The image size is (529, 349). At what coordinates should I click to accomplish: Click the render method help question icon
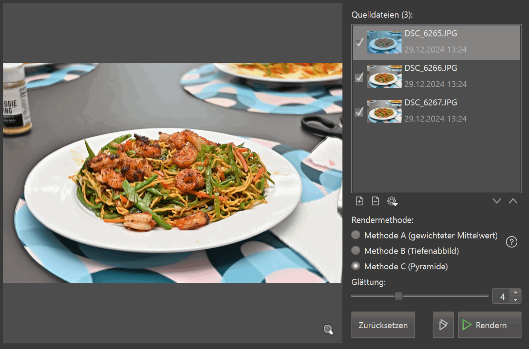(x=511, y=242)
